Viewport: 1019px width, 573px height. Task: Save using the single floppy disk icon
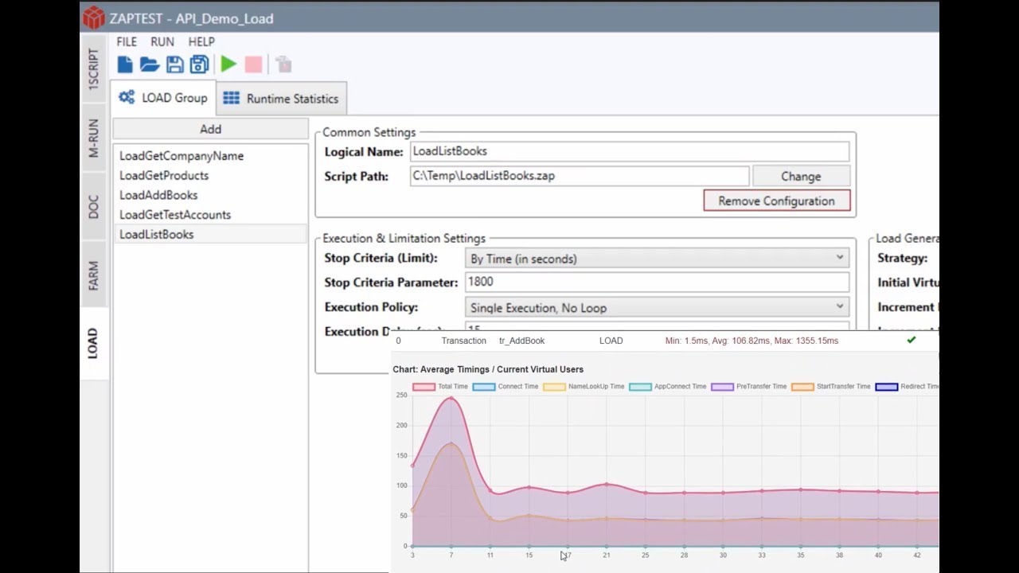[175, 64]
